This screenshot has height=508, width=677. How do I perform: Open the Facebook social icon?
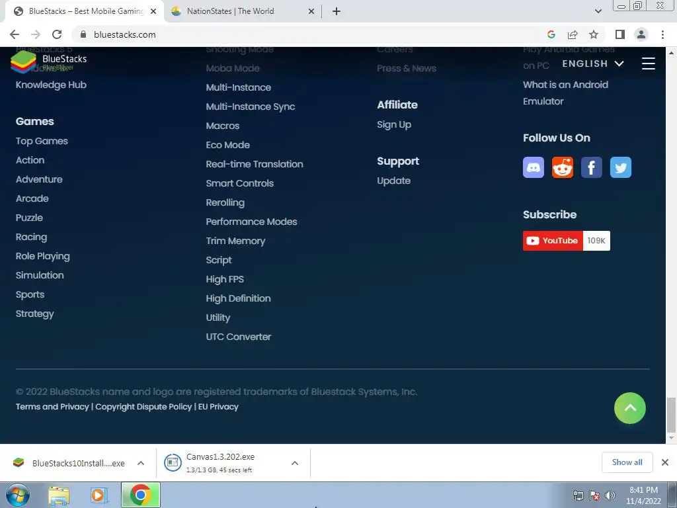[x=592, y=167]
